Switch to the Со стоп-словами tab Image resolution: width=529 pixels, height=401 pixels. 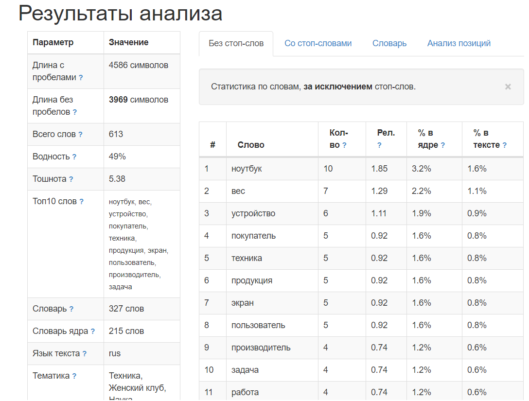(x=318, y=43)
